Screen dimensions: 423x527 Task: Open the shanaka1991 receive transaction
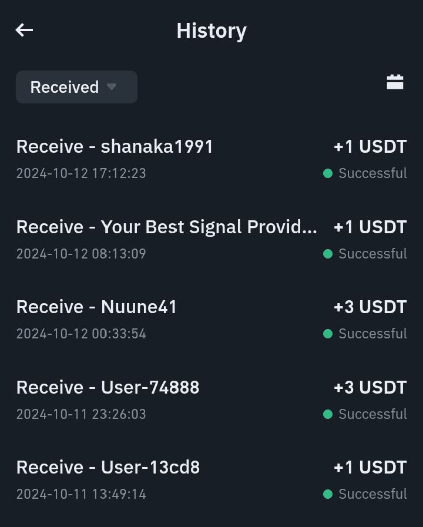[x=115, y=146]
